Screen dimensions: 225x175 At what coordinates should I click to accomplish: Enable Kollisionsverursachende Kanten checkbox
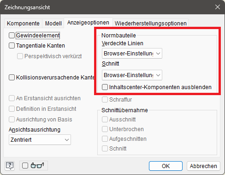pyautogui.click(x=12, y=78)
